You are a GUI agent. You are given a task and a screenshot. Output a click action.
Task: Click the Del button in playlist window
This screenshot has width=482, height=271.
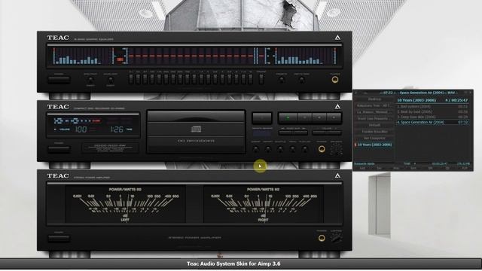(x=379, y=169)
